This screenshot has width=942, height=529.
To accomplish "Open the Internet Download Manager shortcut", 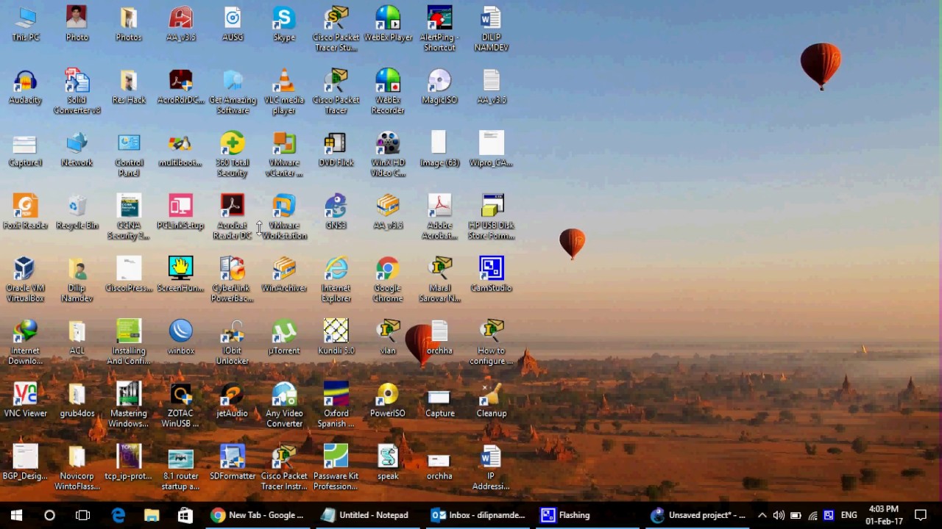I will pos(26,342).
